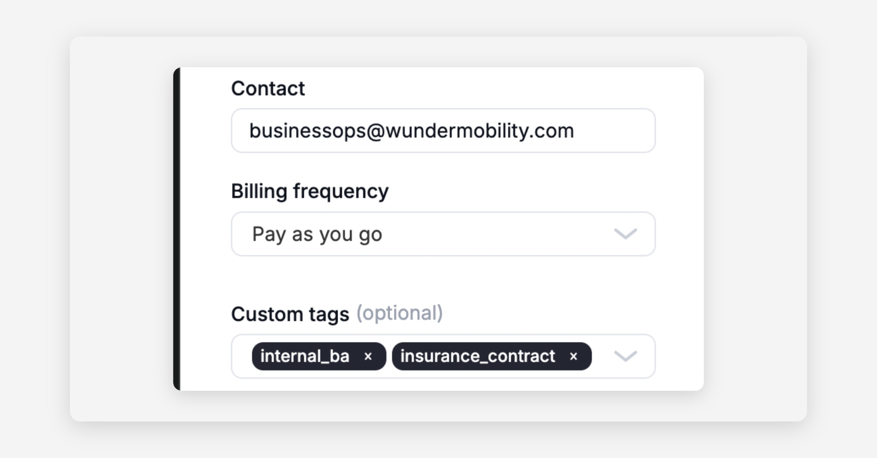This screenshot has height=458, width=877.
Task: Click the Billing frequency chevron arrow
Action: click(x=625, y=234)
